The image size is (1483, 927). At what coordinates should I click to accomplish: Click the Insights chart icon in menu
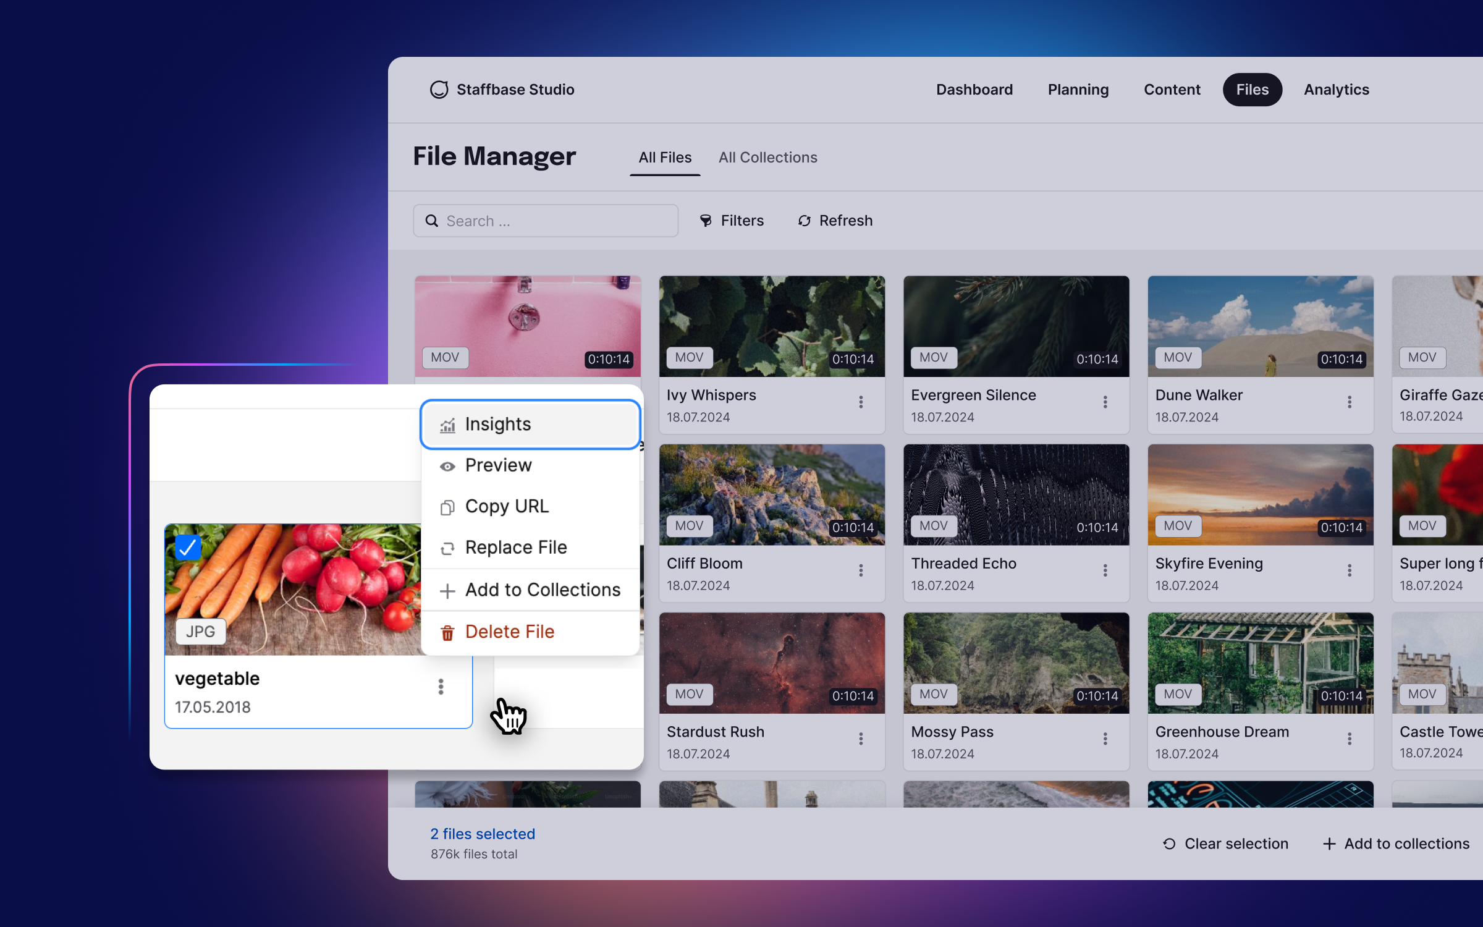coord(447,425)
